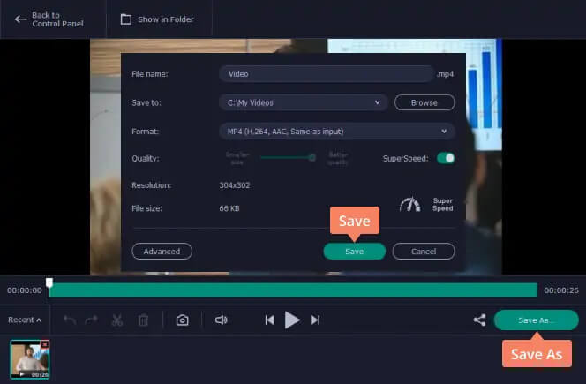The height and width of the screenshot is (384, 586).
Task: Click the green Save button in dialog
Action: 354,252
